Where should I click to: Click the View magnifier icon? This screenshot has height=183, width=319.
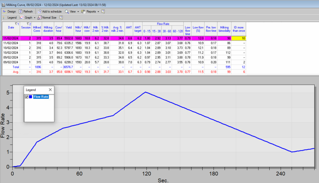tap(67, 12)
